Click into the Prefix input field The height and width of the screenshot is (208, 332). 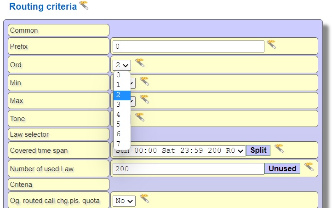coord(188,46)
